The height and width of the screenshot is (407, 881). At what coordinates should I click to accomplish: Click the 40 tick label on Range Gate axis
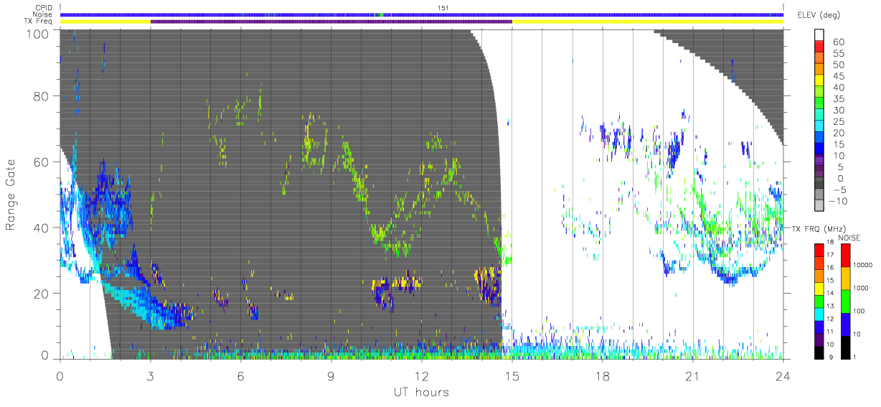(x=41, y=228)
